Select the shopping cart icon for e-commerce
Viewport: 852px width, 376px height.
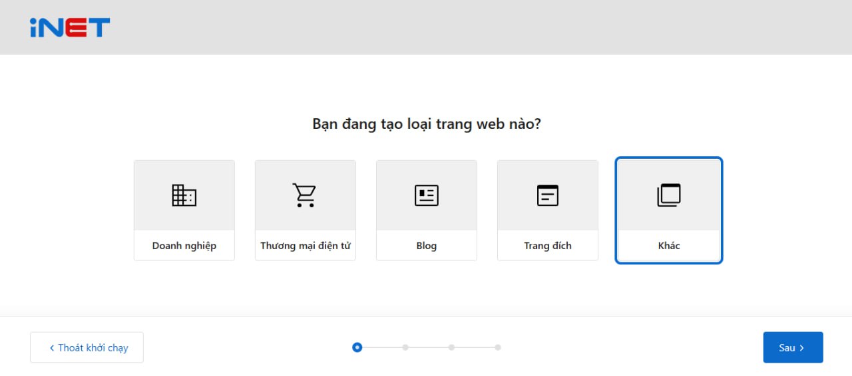coord(305,195)
